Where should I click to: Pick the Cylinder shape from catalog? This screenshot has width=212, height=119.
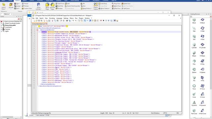click(x=194, y=46)
